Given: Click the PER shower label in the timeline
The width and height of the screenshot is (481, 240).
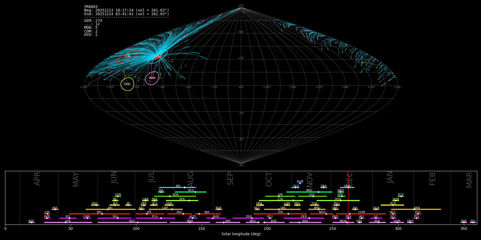Looking at the screenshot, I should (182, 199).
